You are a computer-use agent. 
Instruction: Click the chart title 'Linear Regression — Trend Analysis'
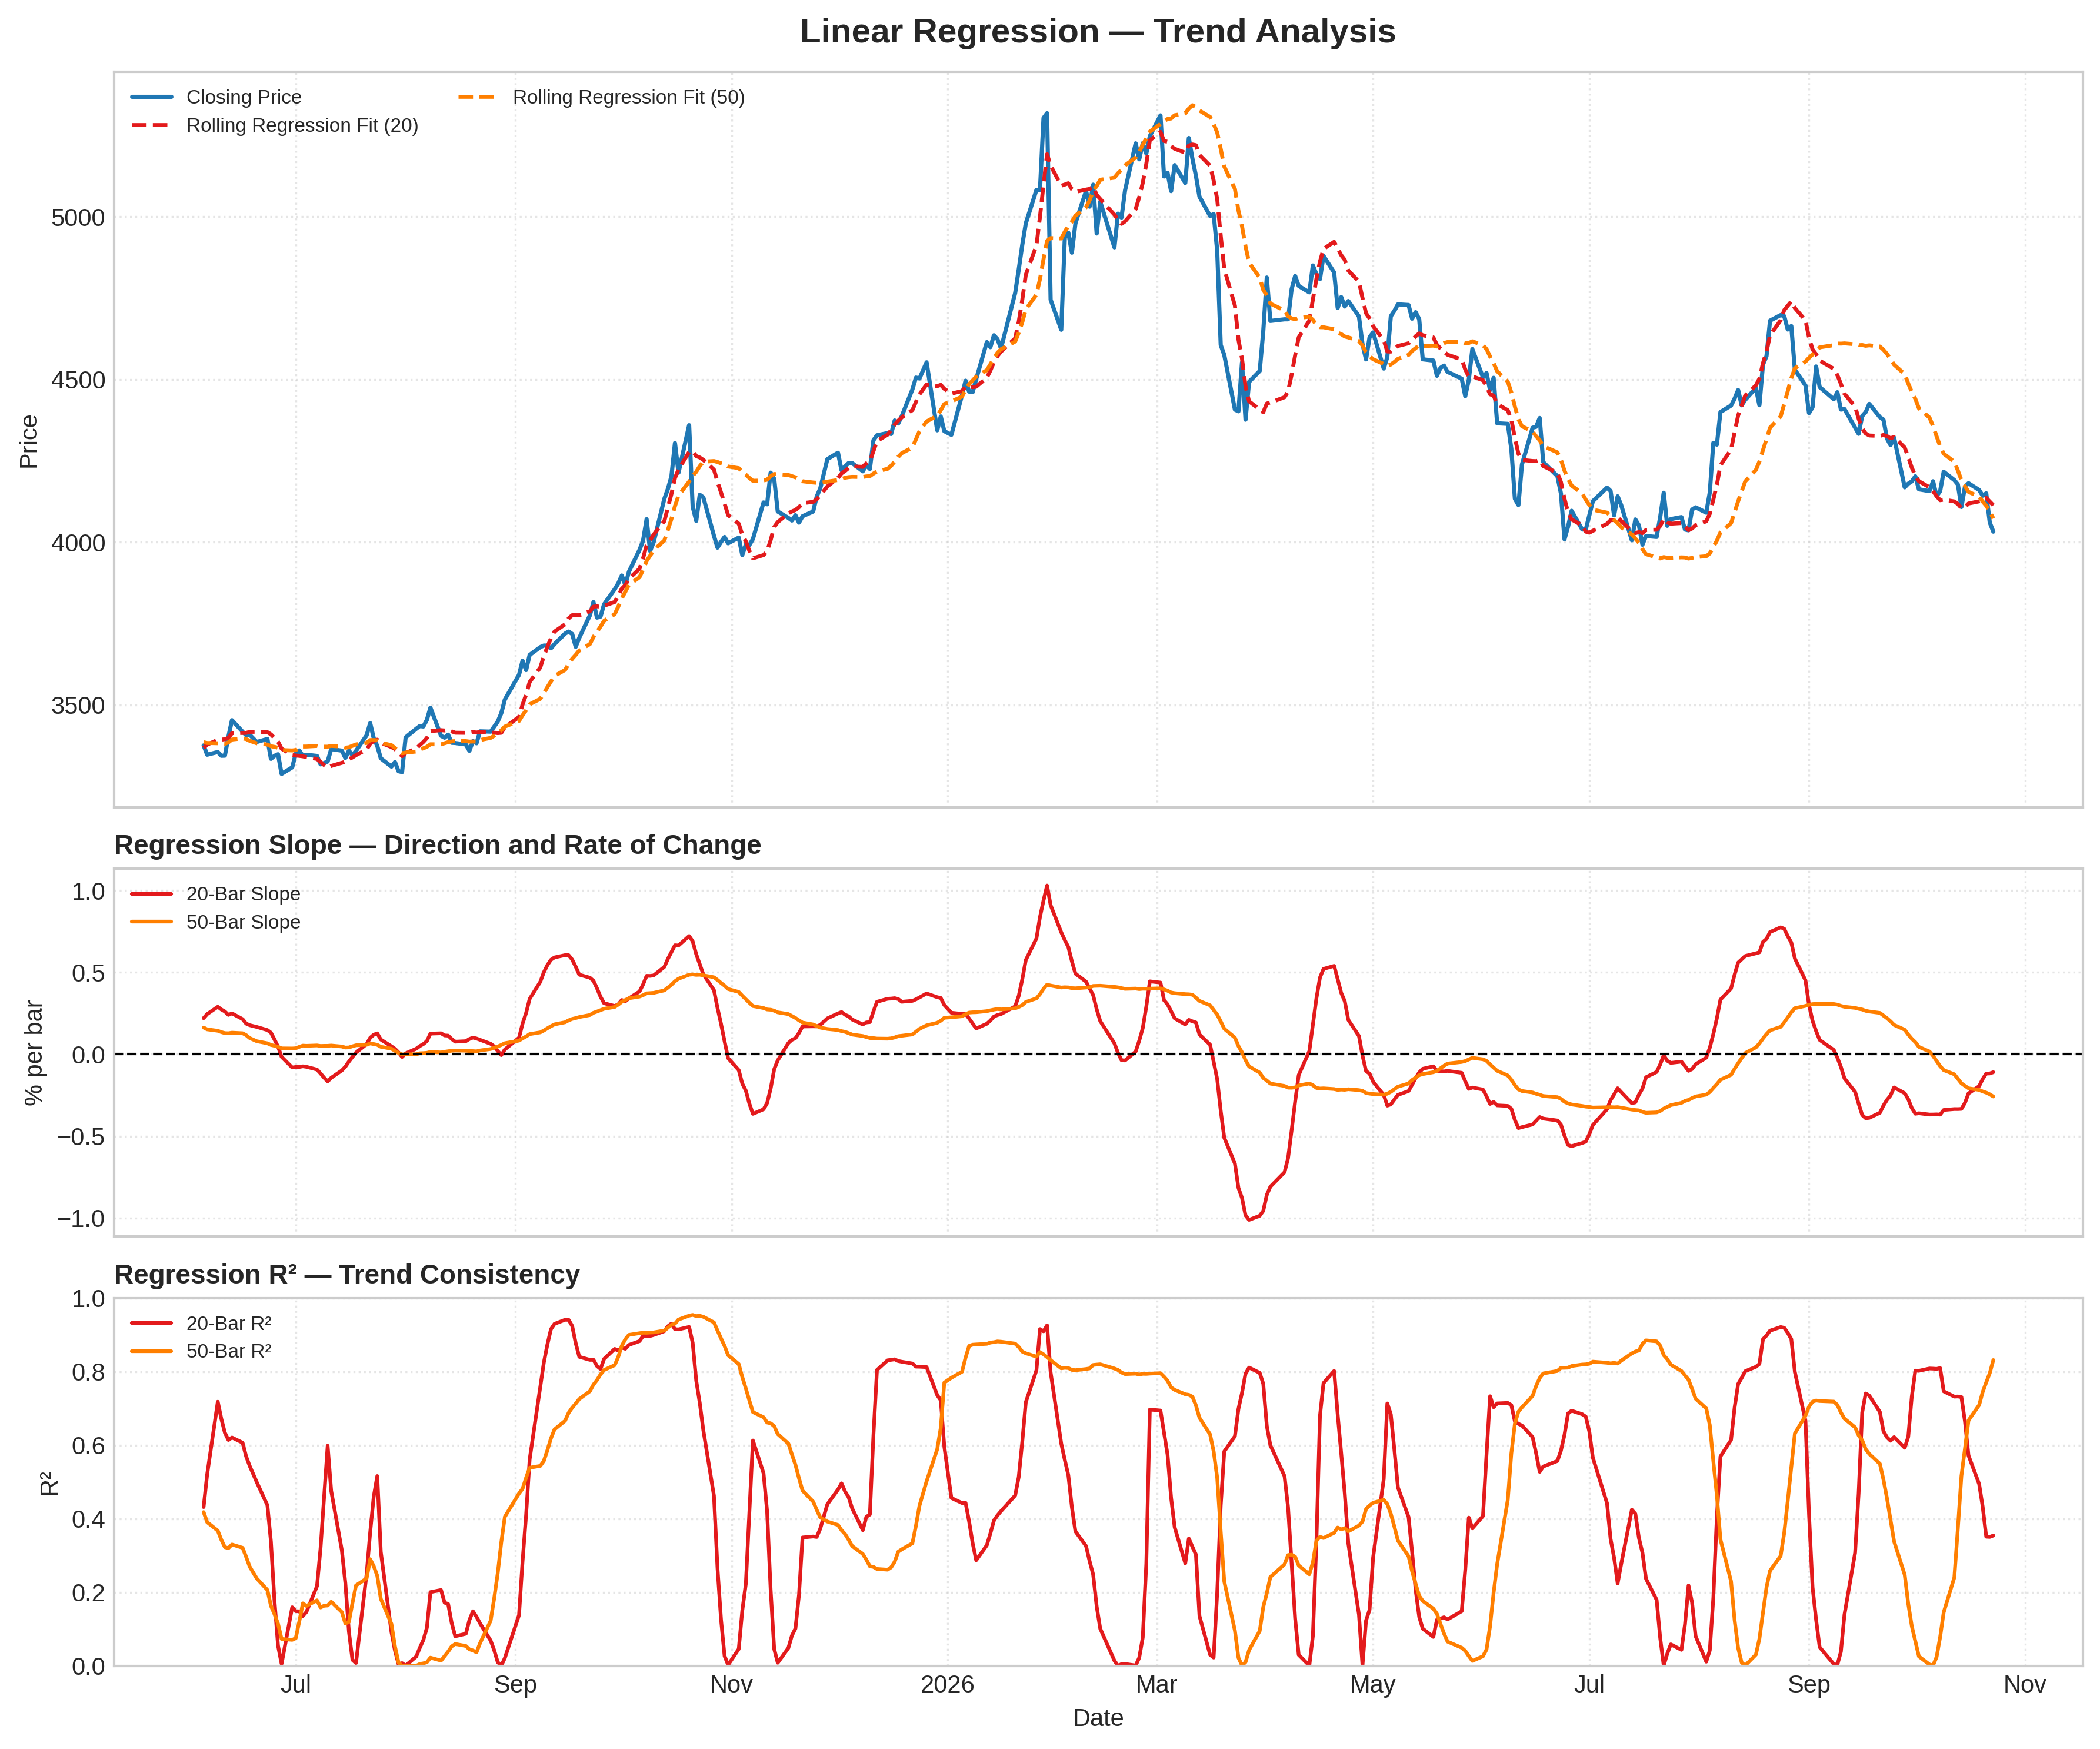point(1097,31)
